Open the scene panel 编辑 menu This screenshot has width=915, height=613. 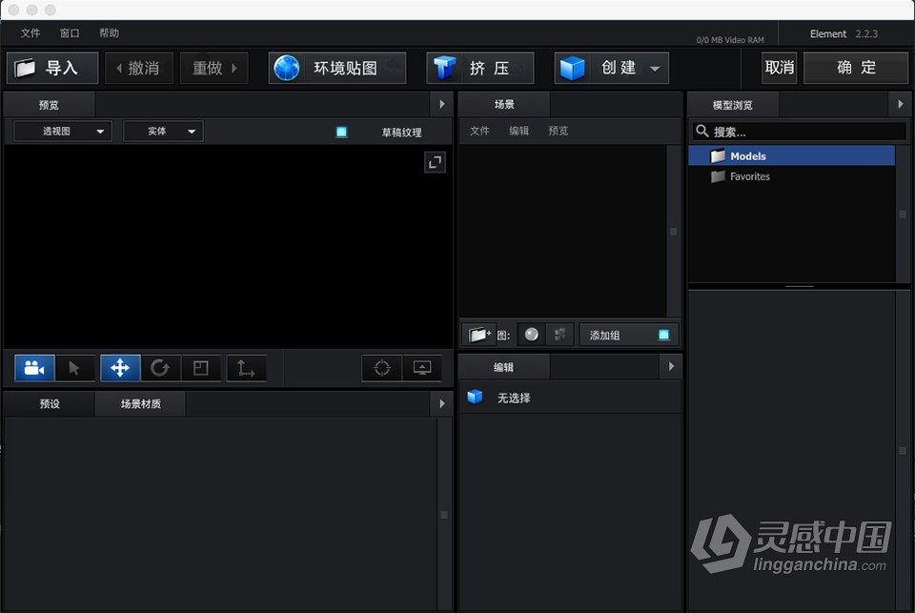click(518, 131)
